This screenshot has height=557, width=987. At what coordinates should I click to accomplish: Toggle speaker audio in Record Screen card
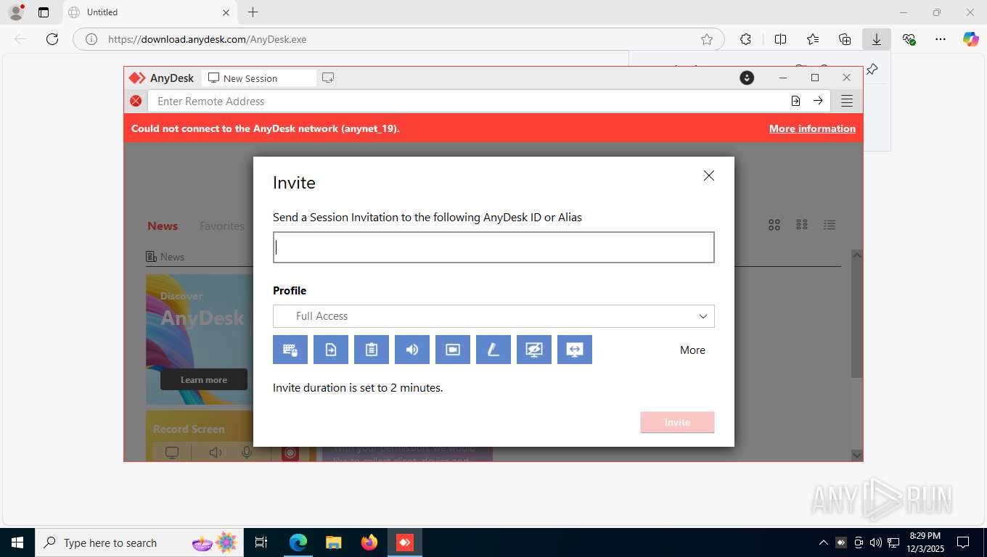tap(216, 453)
